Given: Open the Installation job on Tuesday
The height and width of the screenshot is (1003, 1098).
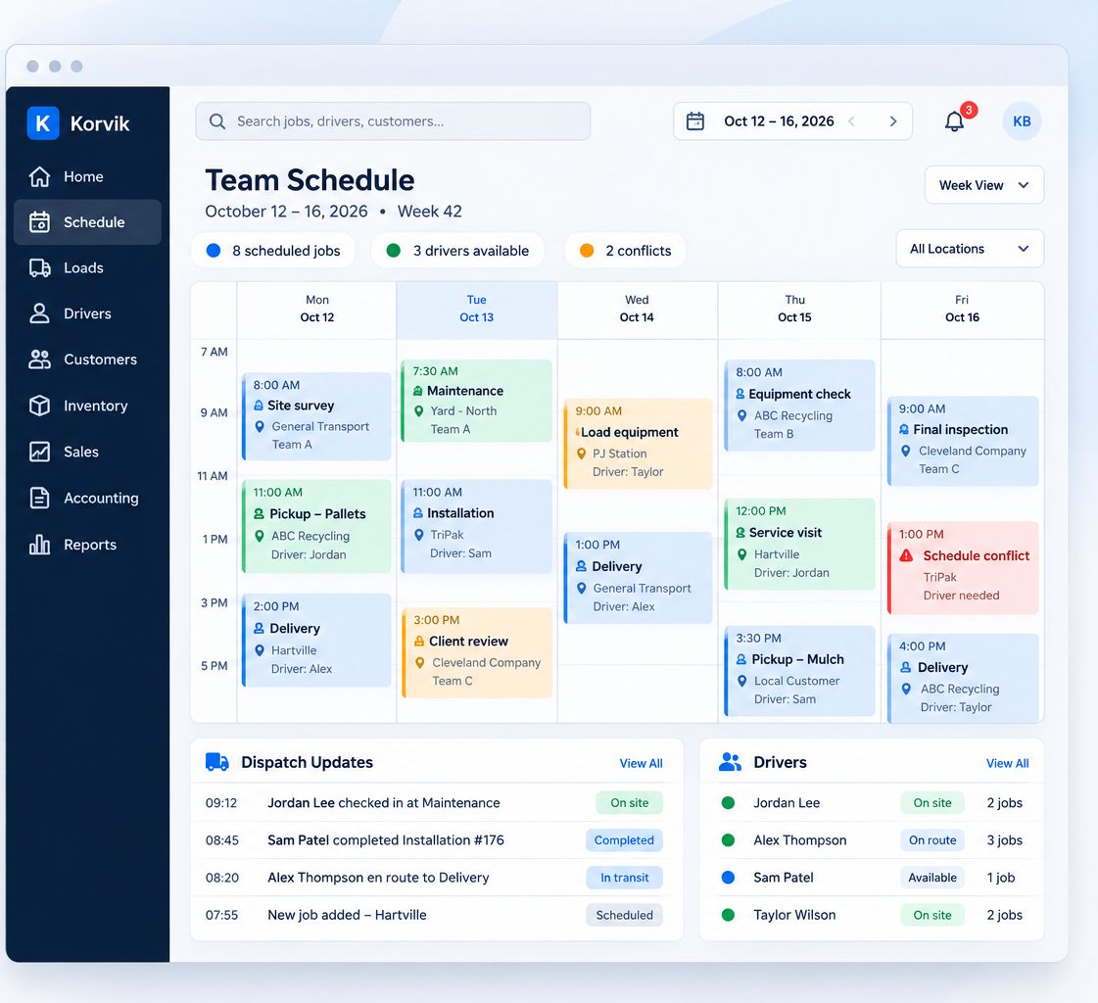Looking at the screenshot, I should click(477, 526).
